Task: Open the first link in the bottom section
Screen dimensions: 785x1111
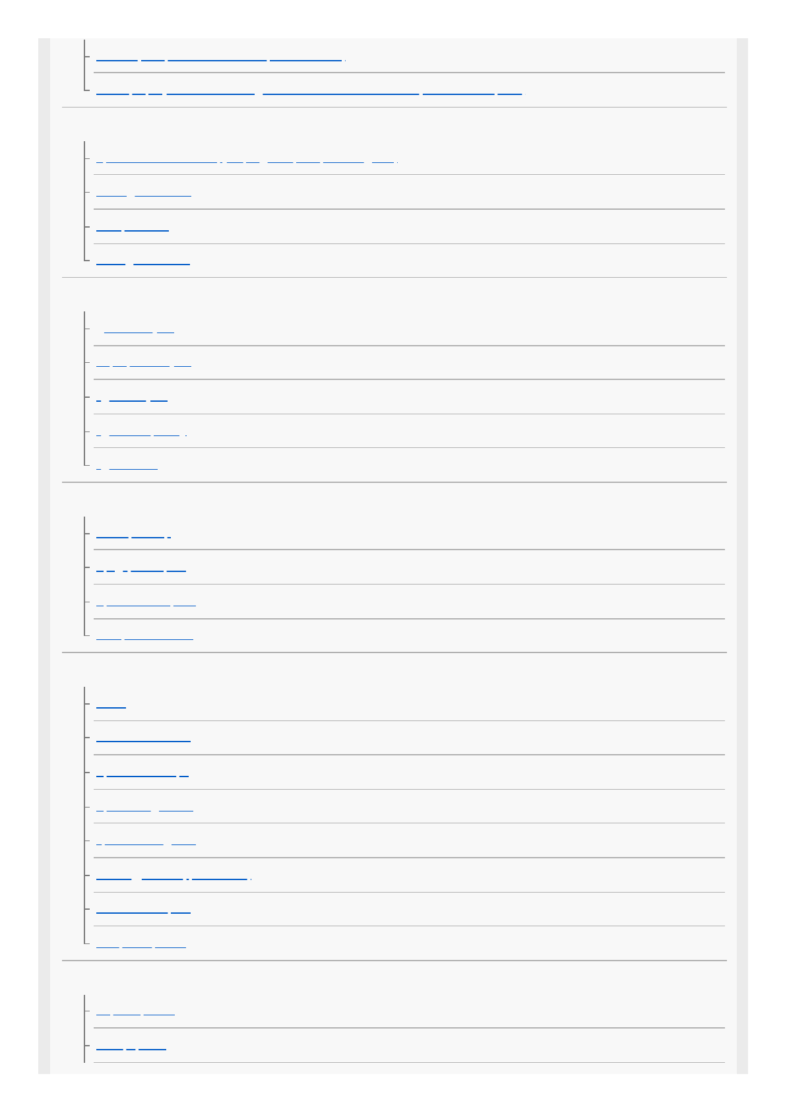Action: (x=135, y=1012)
